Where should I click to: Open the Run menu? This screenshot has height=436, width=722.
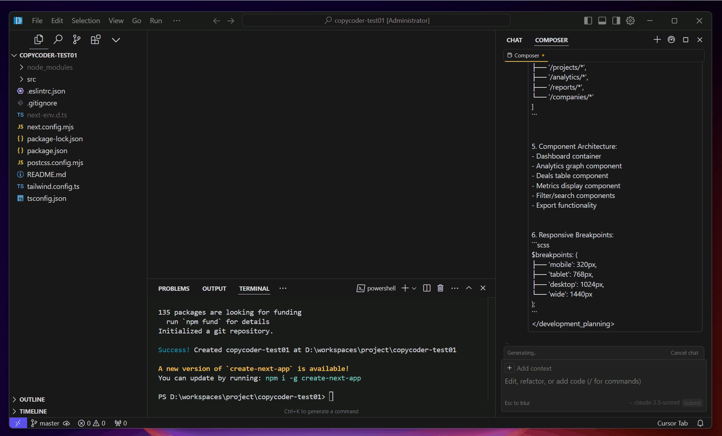pos(156,21)
